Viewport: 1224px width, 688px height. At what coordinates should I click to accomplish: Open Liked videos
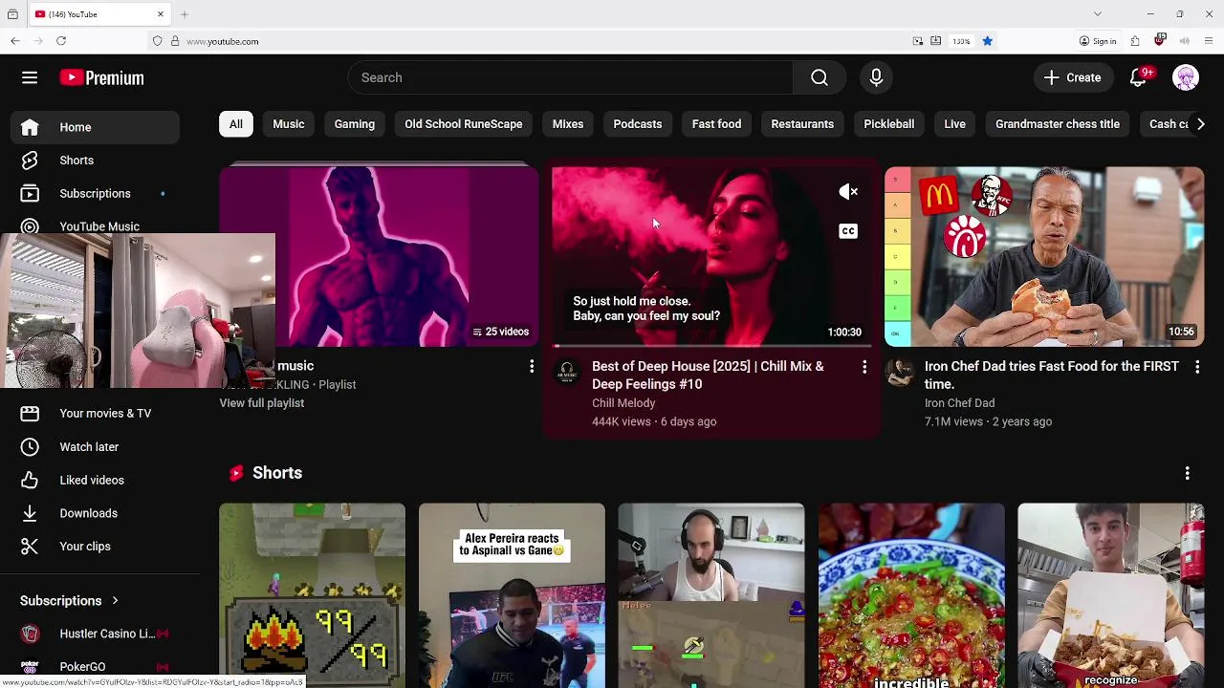[95, 480]
